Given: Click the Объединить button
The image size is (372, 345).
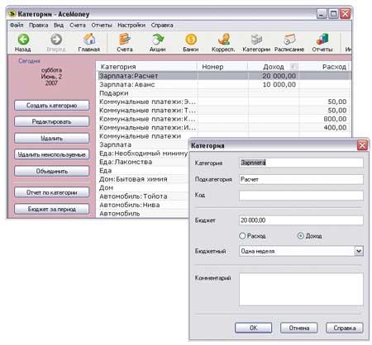Looking at the screenshot, I should (52, 171).
